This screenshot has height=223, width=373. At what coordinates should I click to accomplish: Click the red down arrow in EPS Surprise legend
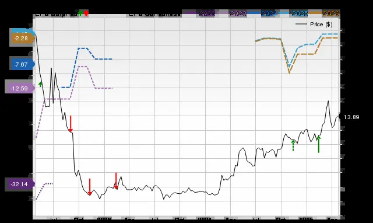coord(86,13)
